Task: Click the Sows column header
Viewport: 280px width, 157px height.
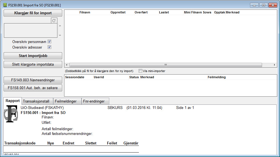Action: tap(207, 12)
